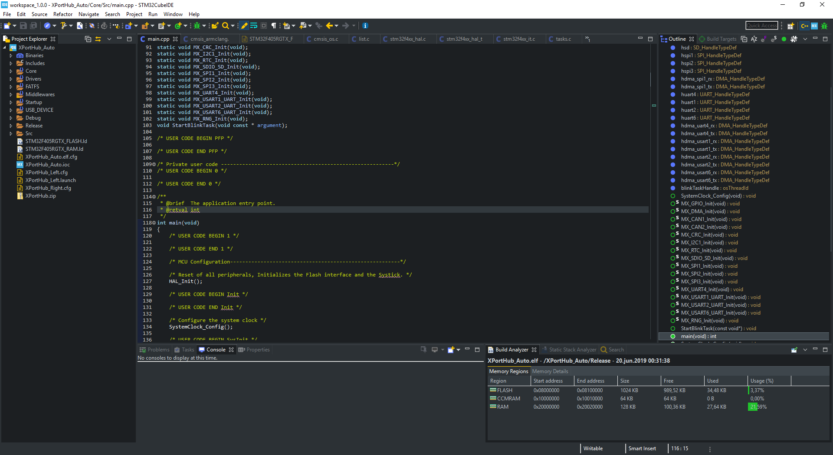Open the Static Stack Analyzer tab

tap(569, 350)
